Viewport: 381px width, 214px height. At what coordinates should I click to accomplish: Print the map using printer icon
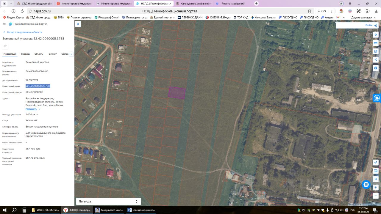(x=376, y=68)
